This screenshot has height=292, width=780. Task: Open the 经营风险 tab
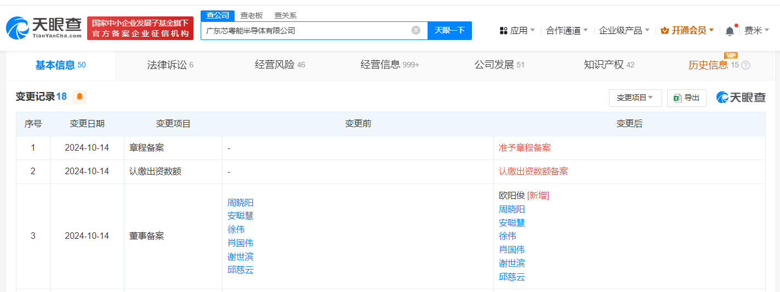tap(280, 65)
